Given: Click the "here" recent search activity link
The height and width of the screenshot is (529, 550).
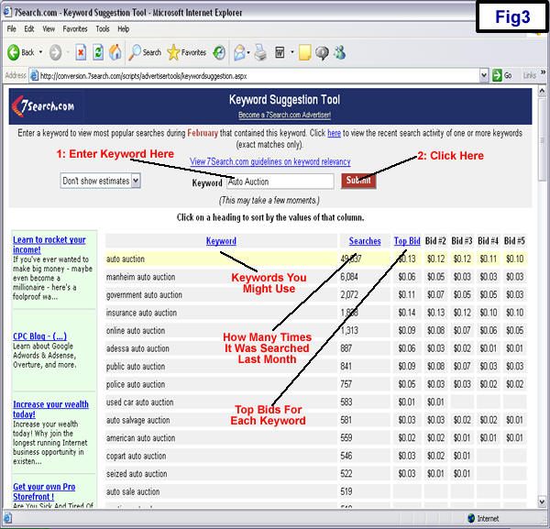Looking at the screenshot, I should click(334, 133).
